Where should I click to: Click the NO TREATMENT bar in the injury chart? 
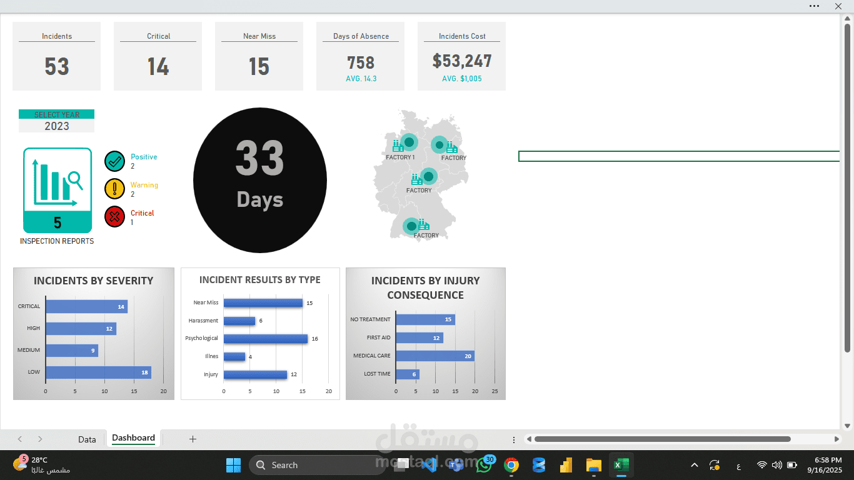425,319
